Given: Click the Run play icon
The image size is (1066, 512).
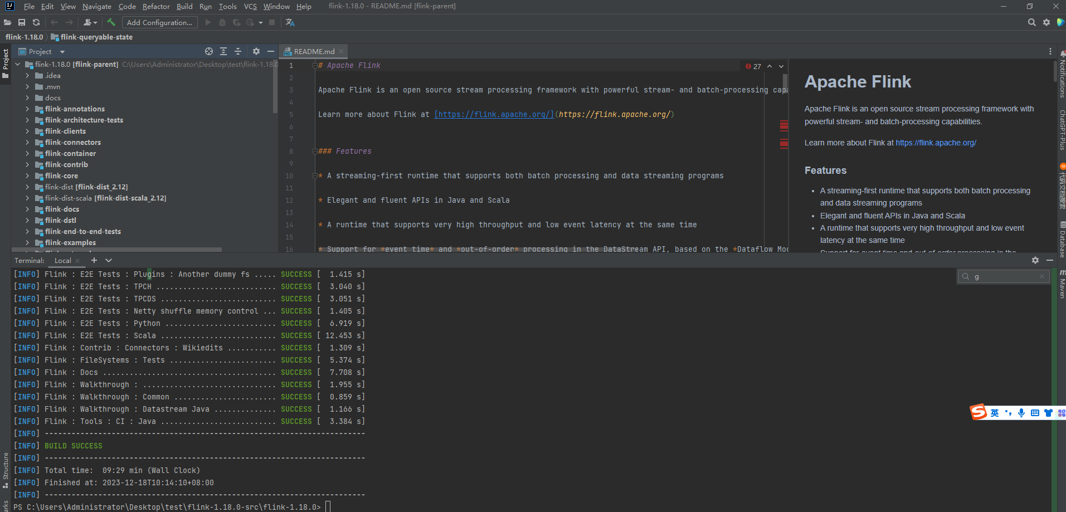Looking at the screenshot, I should [208, 22].
